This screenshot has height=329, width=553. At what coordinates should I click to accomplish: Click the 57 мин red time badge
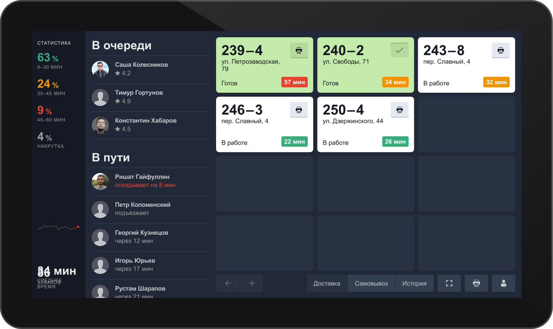(x=294, y=82)
